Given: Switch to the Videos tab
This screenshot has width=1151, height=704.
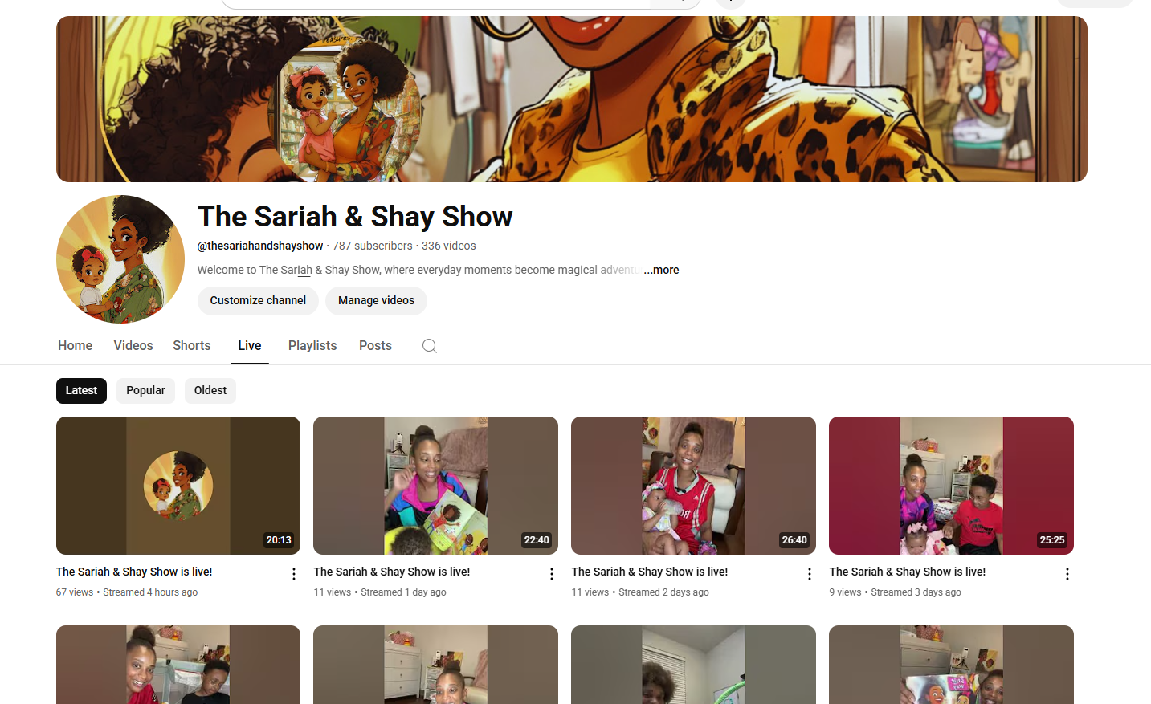Looking at the screenshot, I should pos(133,345).
